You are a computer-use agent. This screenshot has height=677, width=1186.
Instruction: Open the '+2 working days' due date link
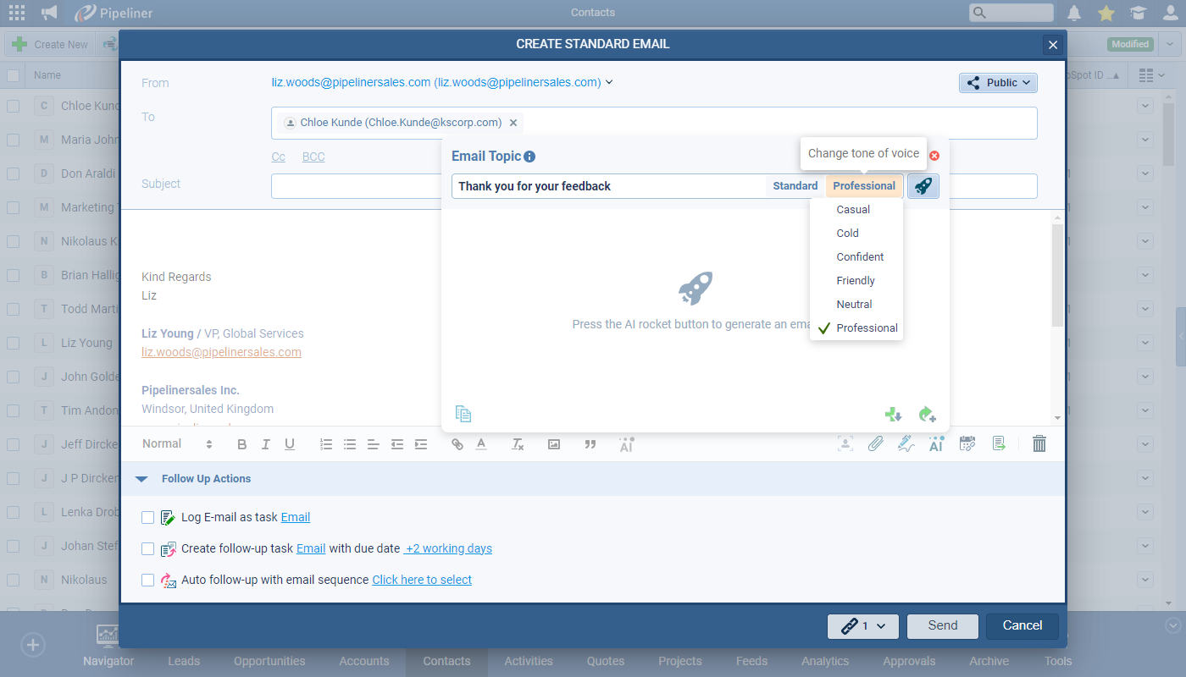coord(448,548)
